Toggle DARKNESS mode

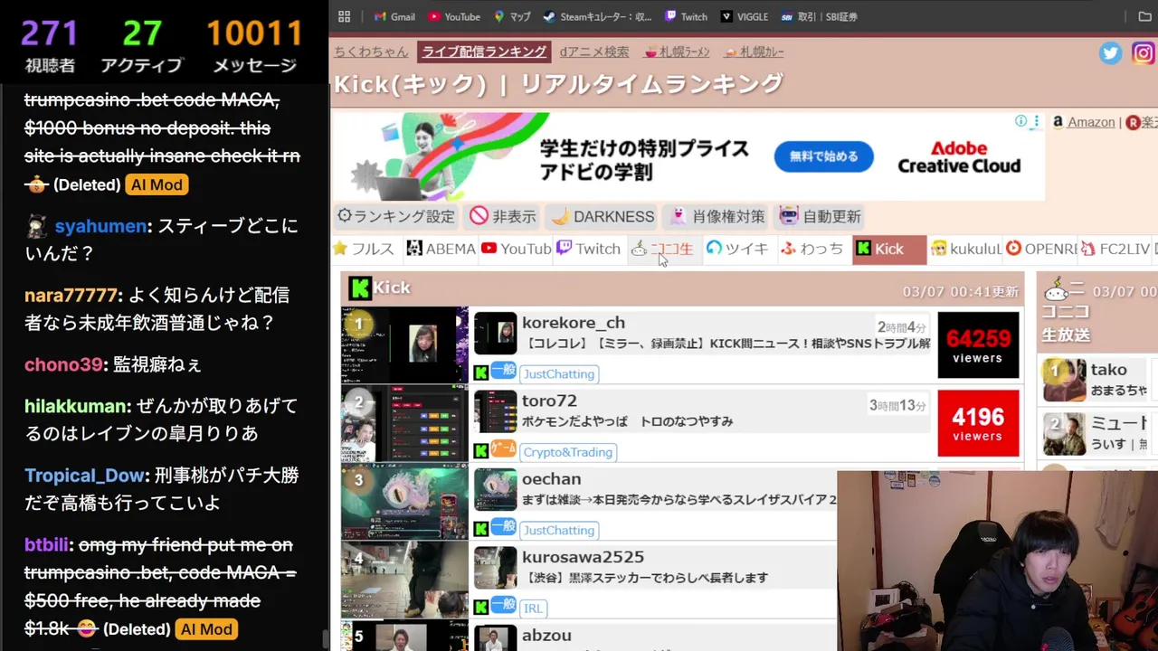(603, 216)
